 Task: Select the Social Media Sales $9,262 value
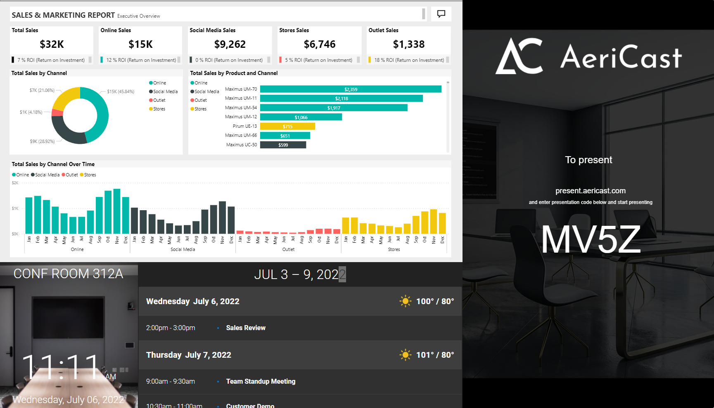tap(230, 44)
